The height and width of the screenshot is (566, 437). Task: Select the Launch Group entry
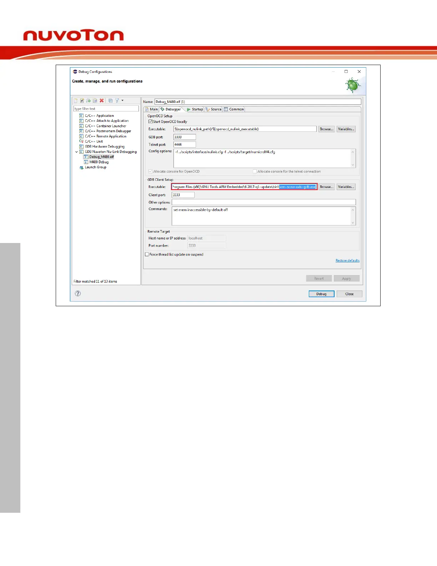pyautogui.click(x=96, y=167)
